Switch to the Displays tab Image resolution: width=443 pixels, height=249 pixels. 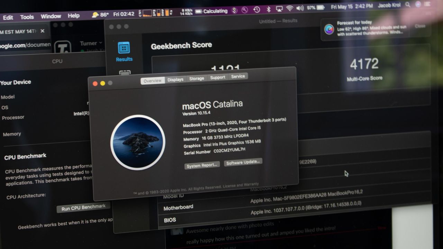175,80
